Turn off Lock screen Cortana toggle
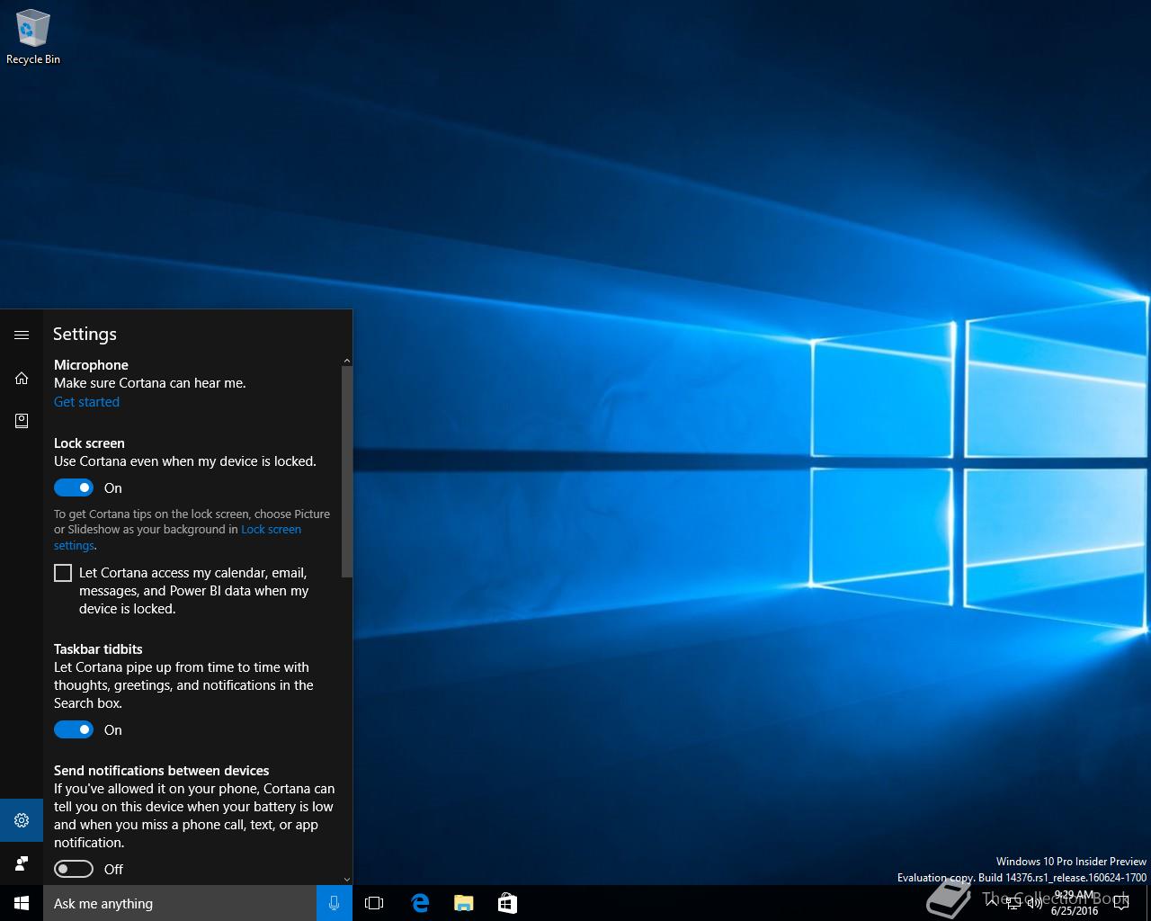1151x921 pixels. [x=74, y=487]
